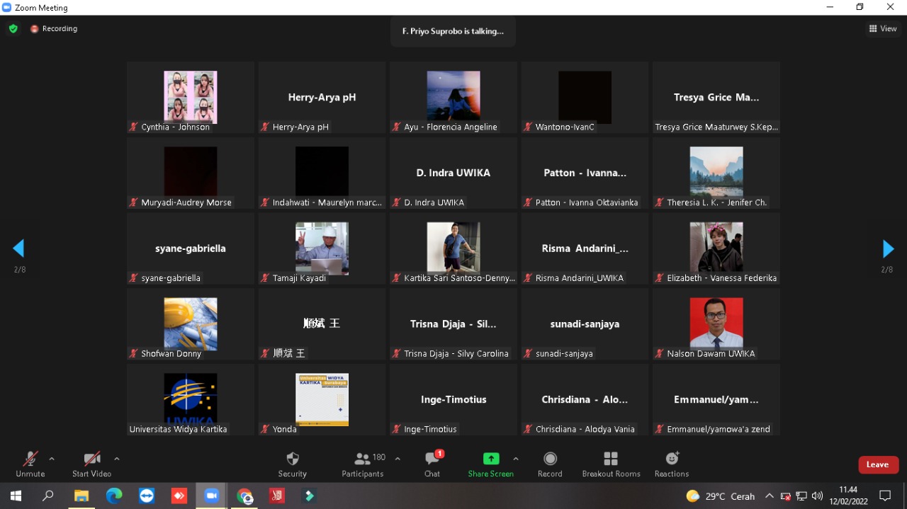Go to next gallery page arrow

888,248
